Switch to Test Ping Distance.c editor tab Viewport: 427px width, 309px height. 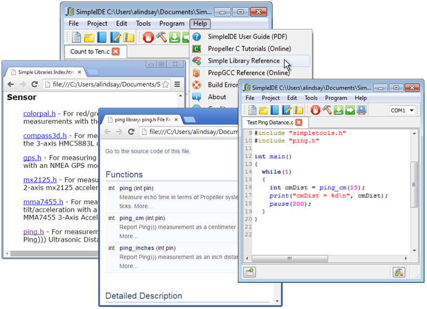(x=270, y=122)
